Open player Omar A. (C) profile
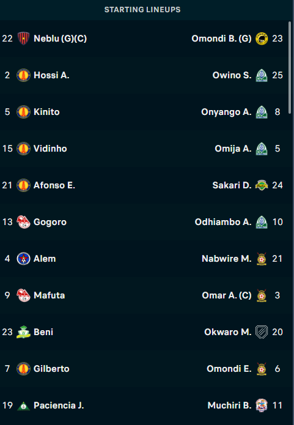Image resolution: width=294 pixels, height=425 pixels. click(x=227, y=295)
